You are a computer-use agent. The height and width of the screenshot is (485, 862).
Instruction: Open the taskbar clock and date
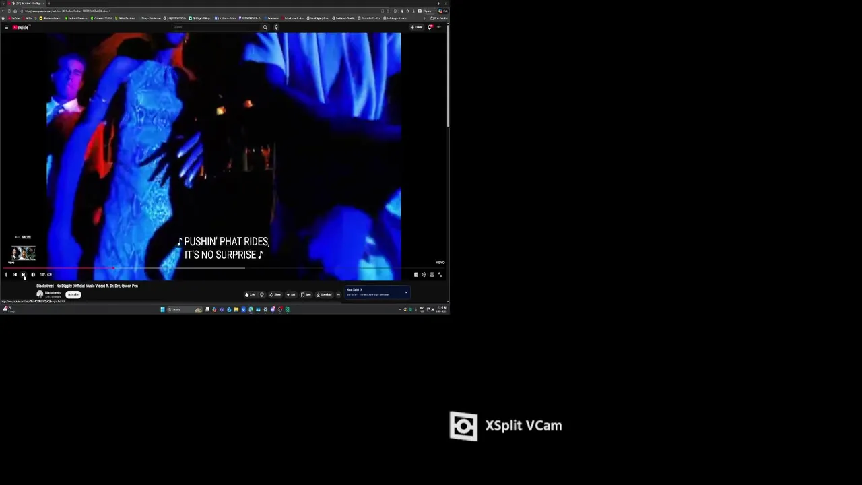tap(443, 310)
